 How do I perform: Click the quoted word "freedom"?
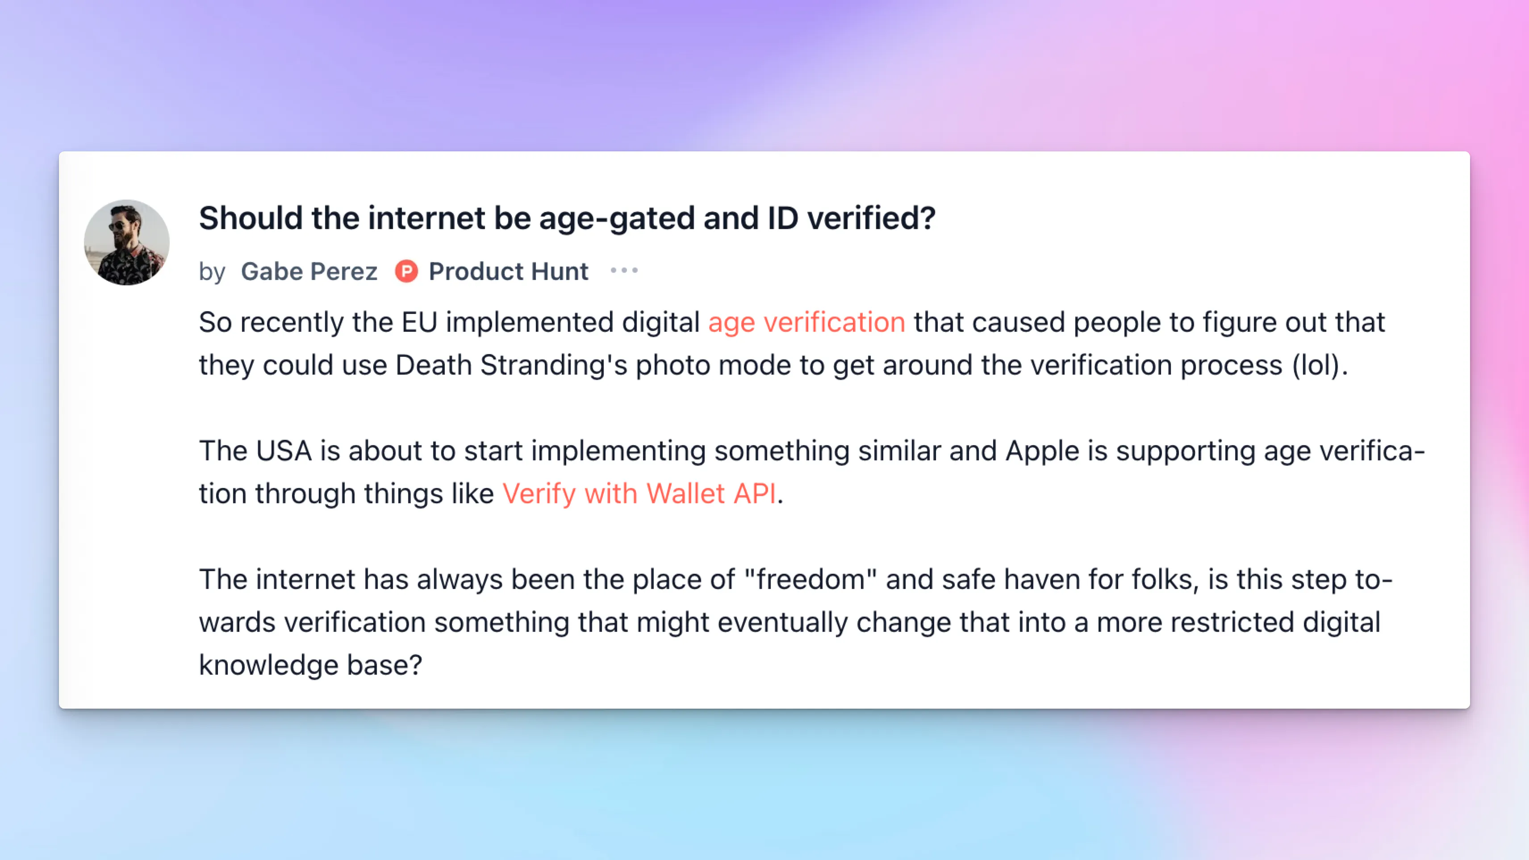(810, 579)
